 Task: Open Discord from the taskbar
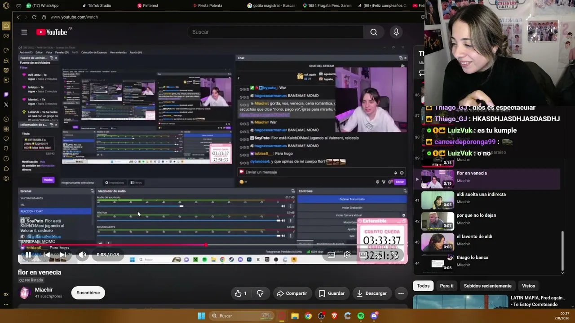[374, 316]
